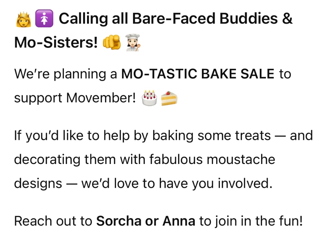335x237 pixels.
Task: Click the shortcake slice emoji
Action: [169, 98]
